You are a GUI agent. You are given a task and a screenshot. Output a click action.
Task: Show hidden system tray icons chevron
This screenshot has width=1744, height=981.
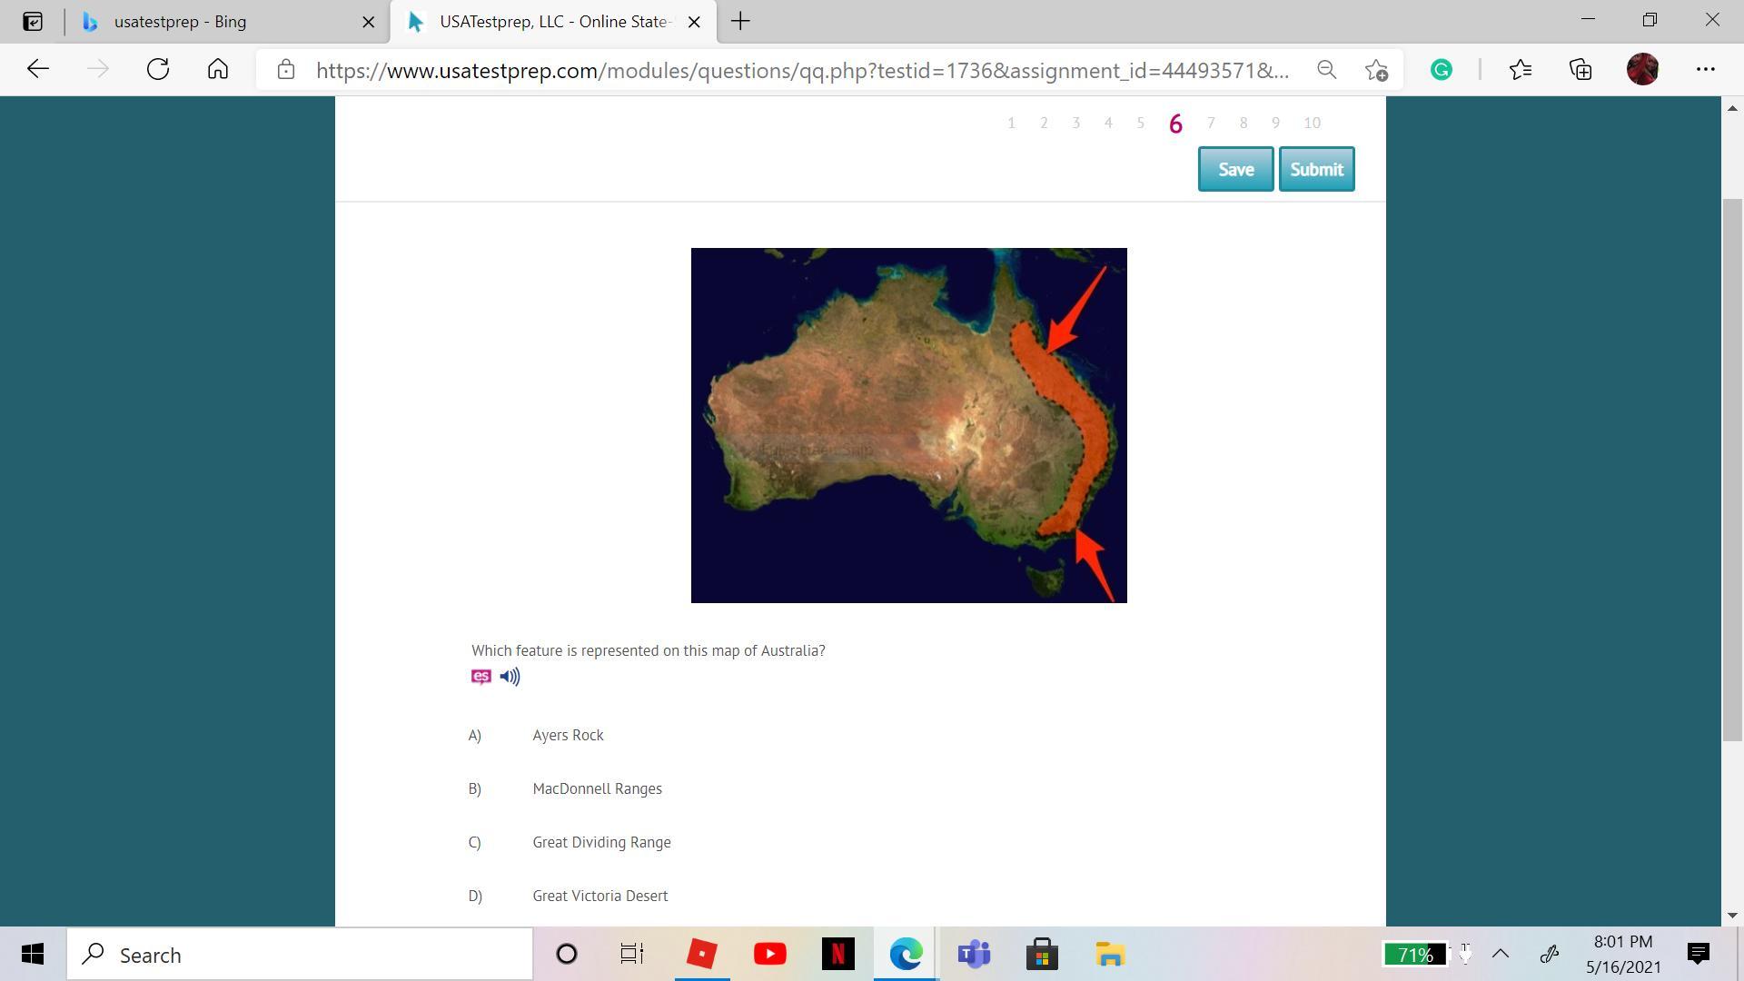pyautogui.click(x=1500, y=954)
